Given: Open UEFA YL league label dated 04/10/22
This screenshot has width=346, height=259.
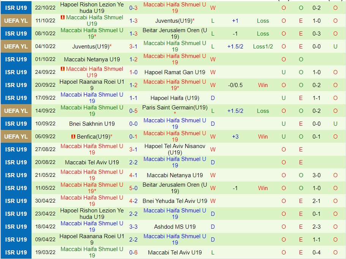Looking at the screenshot, I should [x=16, y=47].
